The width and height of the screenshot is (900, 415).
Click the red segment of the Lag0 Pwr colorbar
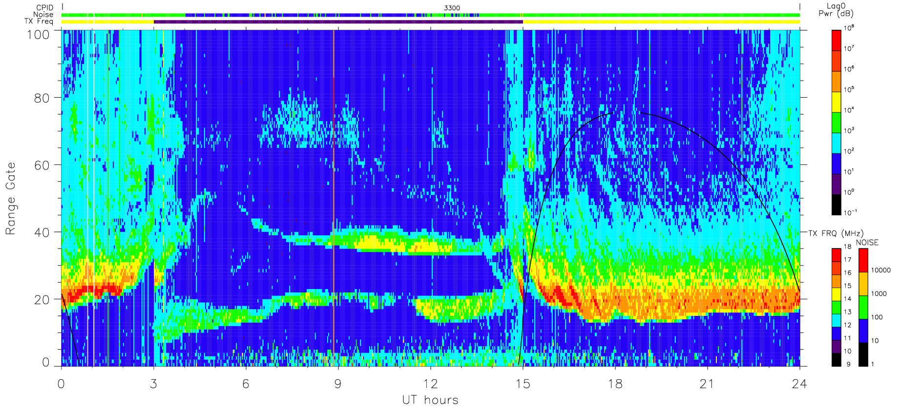(837, 41)
